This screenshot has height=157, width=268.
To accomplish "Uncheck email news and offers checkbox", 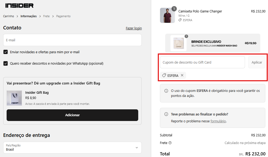I will [6, 52].
